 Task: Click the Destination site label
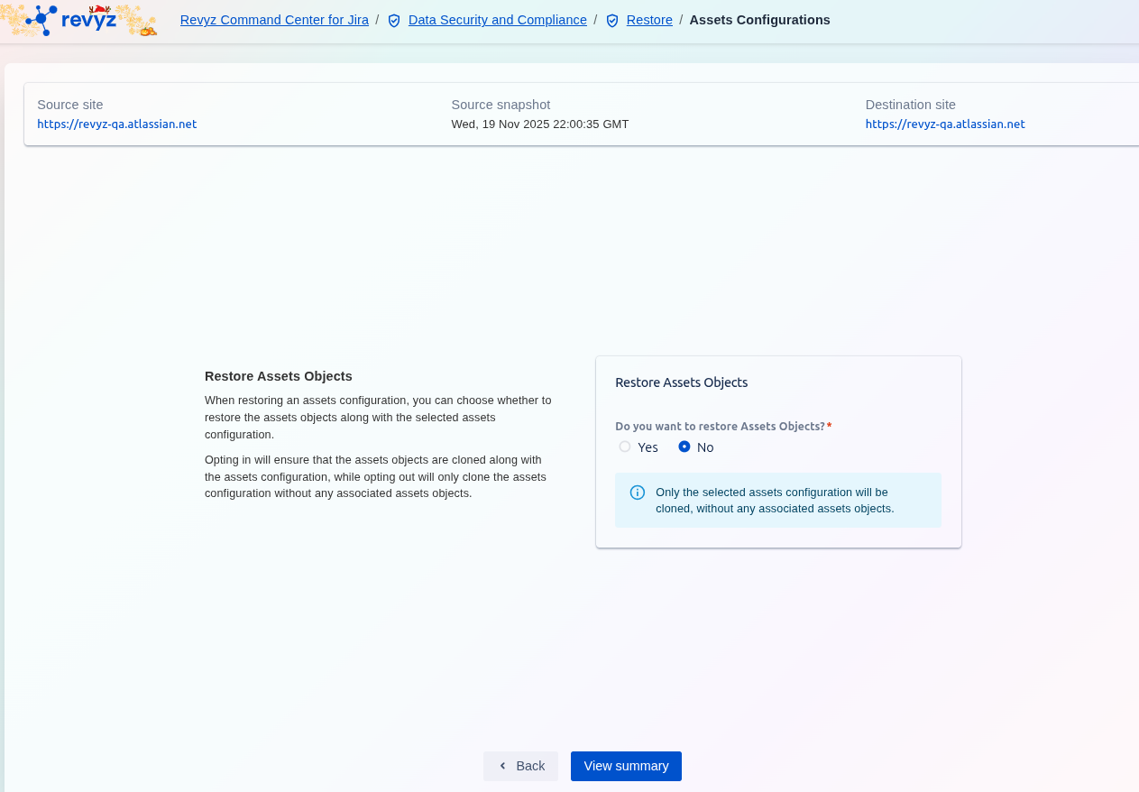point(910,105)
